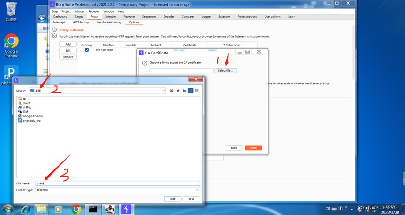Switch to details list view in save dialog

pyautogui.click(x=197, y=91)
